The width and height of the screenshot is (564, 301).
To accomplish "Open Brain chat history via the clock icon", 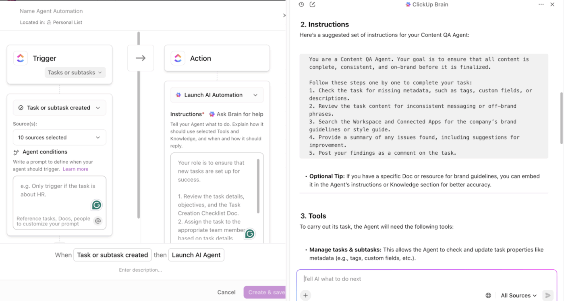I will click(x=301, y=4).
